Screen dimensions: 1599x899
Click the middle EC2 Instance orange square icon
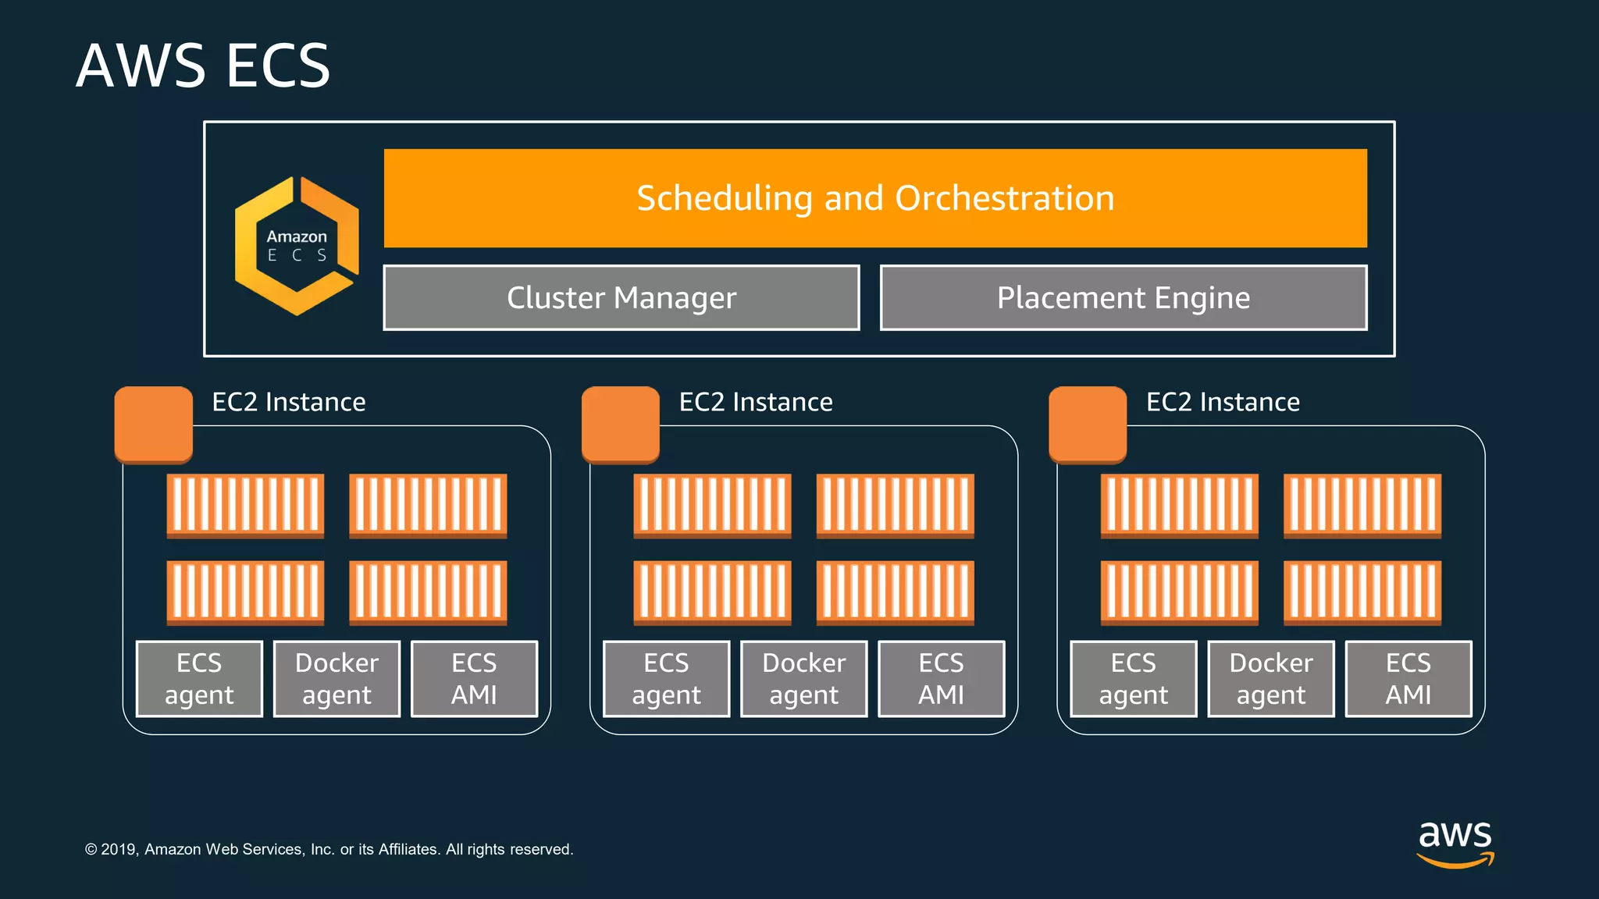(x=621, y=424)
